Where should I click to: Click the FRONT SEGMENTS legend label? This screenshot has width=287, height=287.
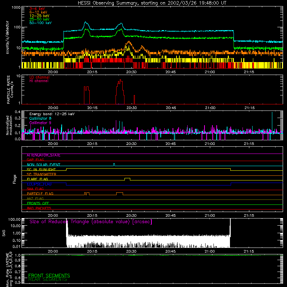(49, 276)
